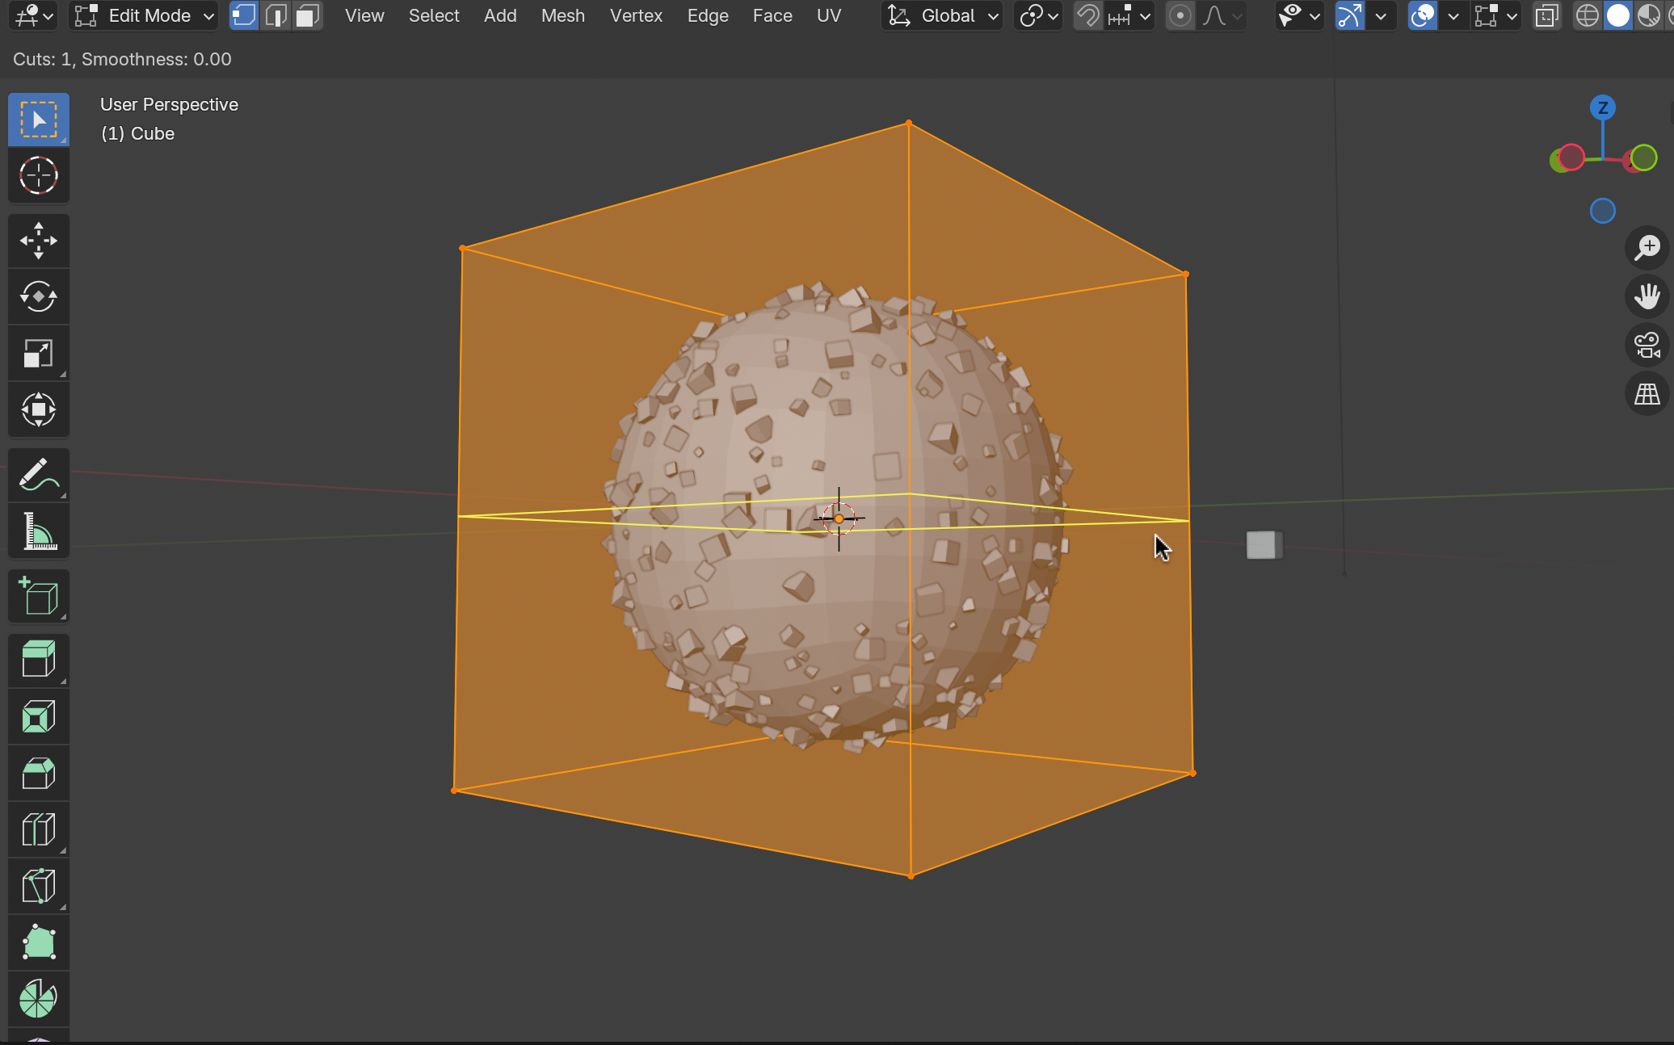Click the Z axis gizmo circle
Screen dimensions: 1674x1045
click(x=1602, y=107)
